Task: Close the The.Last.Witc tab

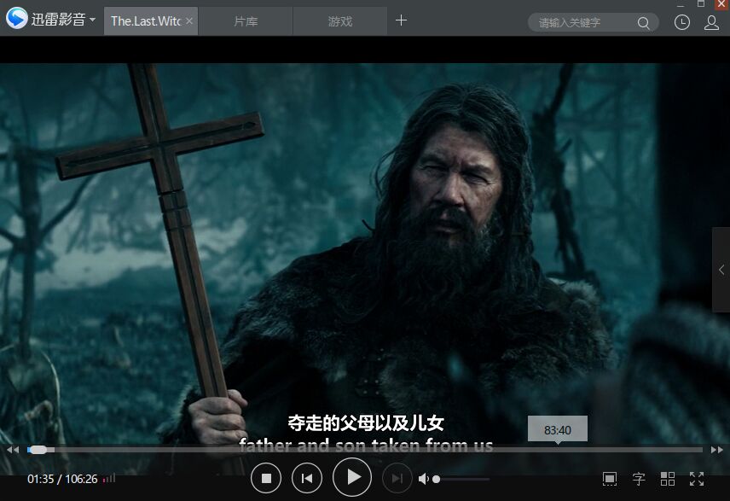Action: 189,21
